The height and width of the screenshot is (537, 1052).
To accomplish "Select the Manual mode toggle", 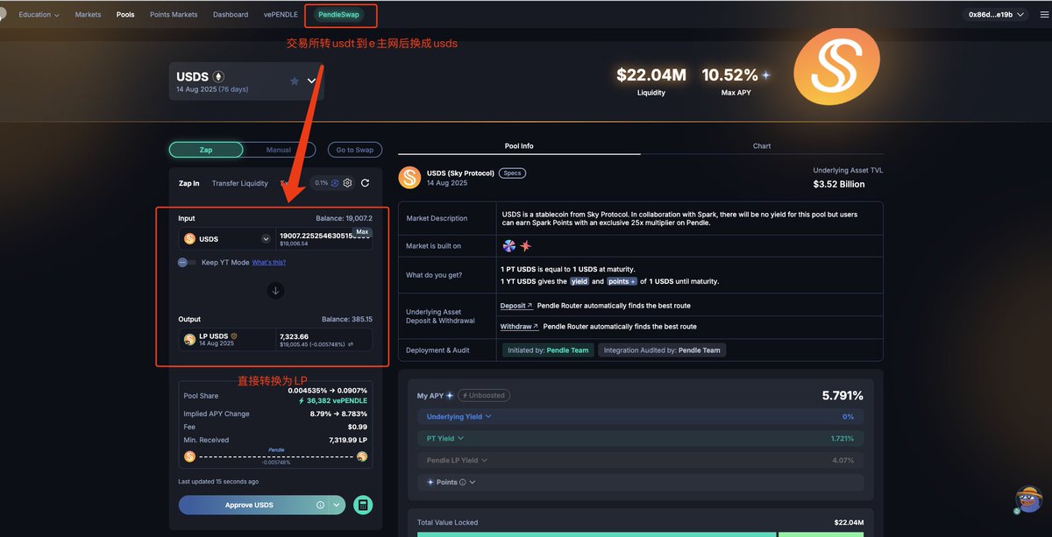I will coord(279,150).
